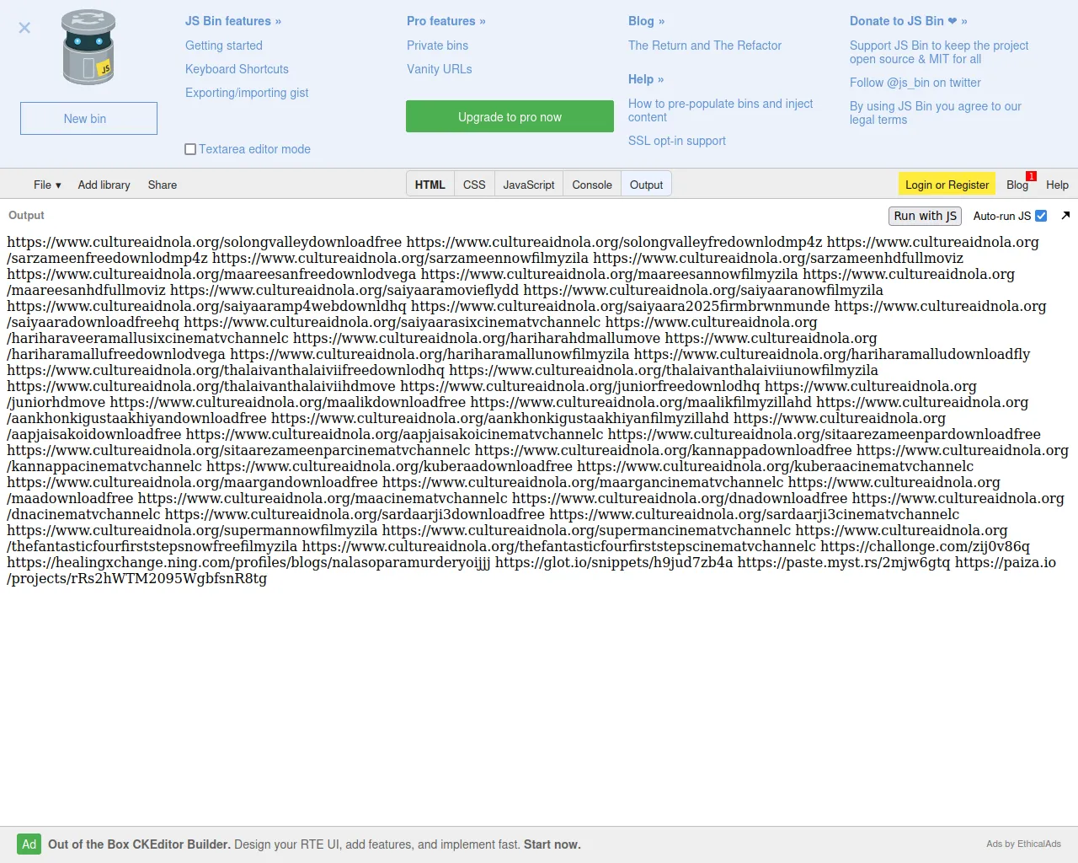Disable the Auto-run JS checkbox
Image resolution: width=1078 pixels, height=863 pixels.
coord(1042,215)
